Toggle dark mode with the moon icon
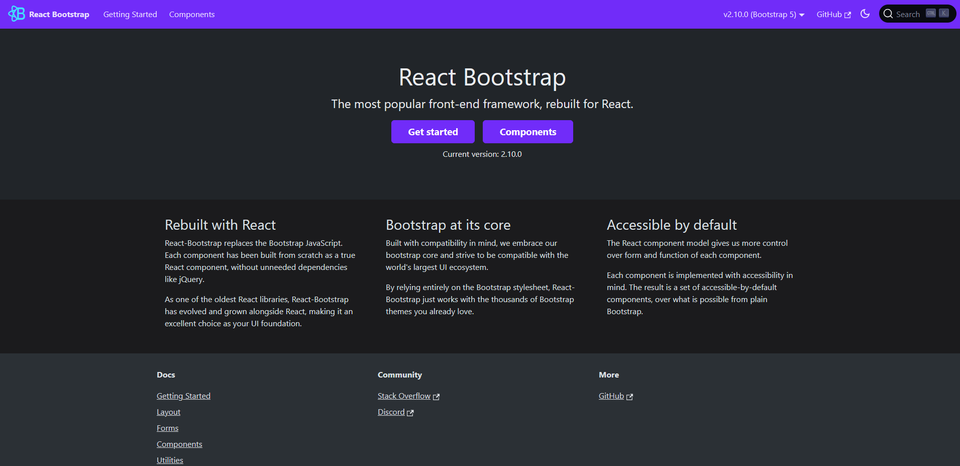The image size is (960, 466). tap(865, 14)
